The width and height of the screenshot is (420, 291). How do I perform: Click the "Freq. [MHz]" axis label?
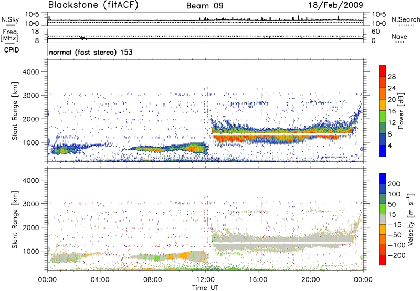[x=10, y=35]
